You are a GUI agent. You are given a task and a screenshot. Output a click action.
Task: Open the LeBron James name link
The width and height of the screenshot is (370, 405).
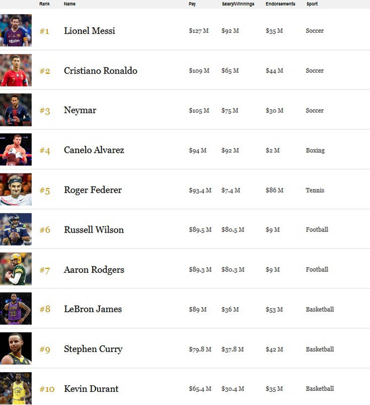[x=93, y=309]
